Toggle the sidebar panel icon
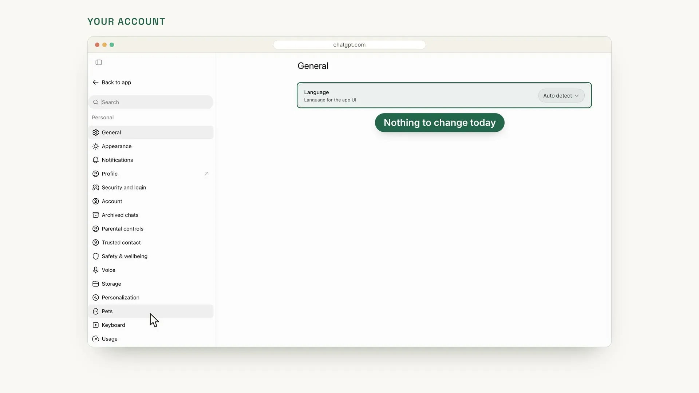This screenshot has height=393, width=699. [x=99, y=62]
